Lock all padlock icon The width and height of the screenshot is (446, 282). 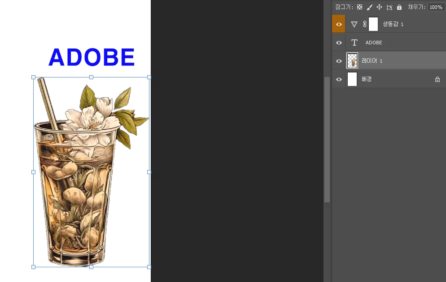[399, 7]
